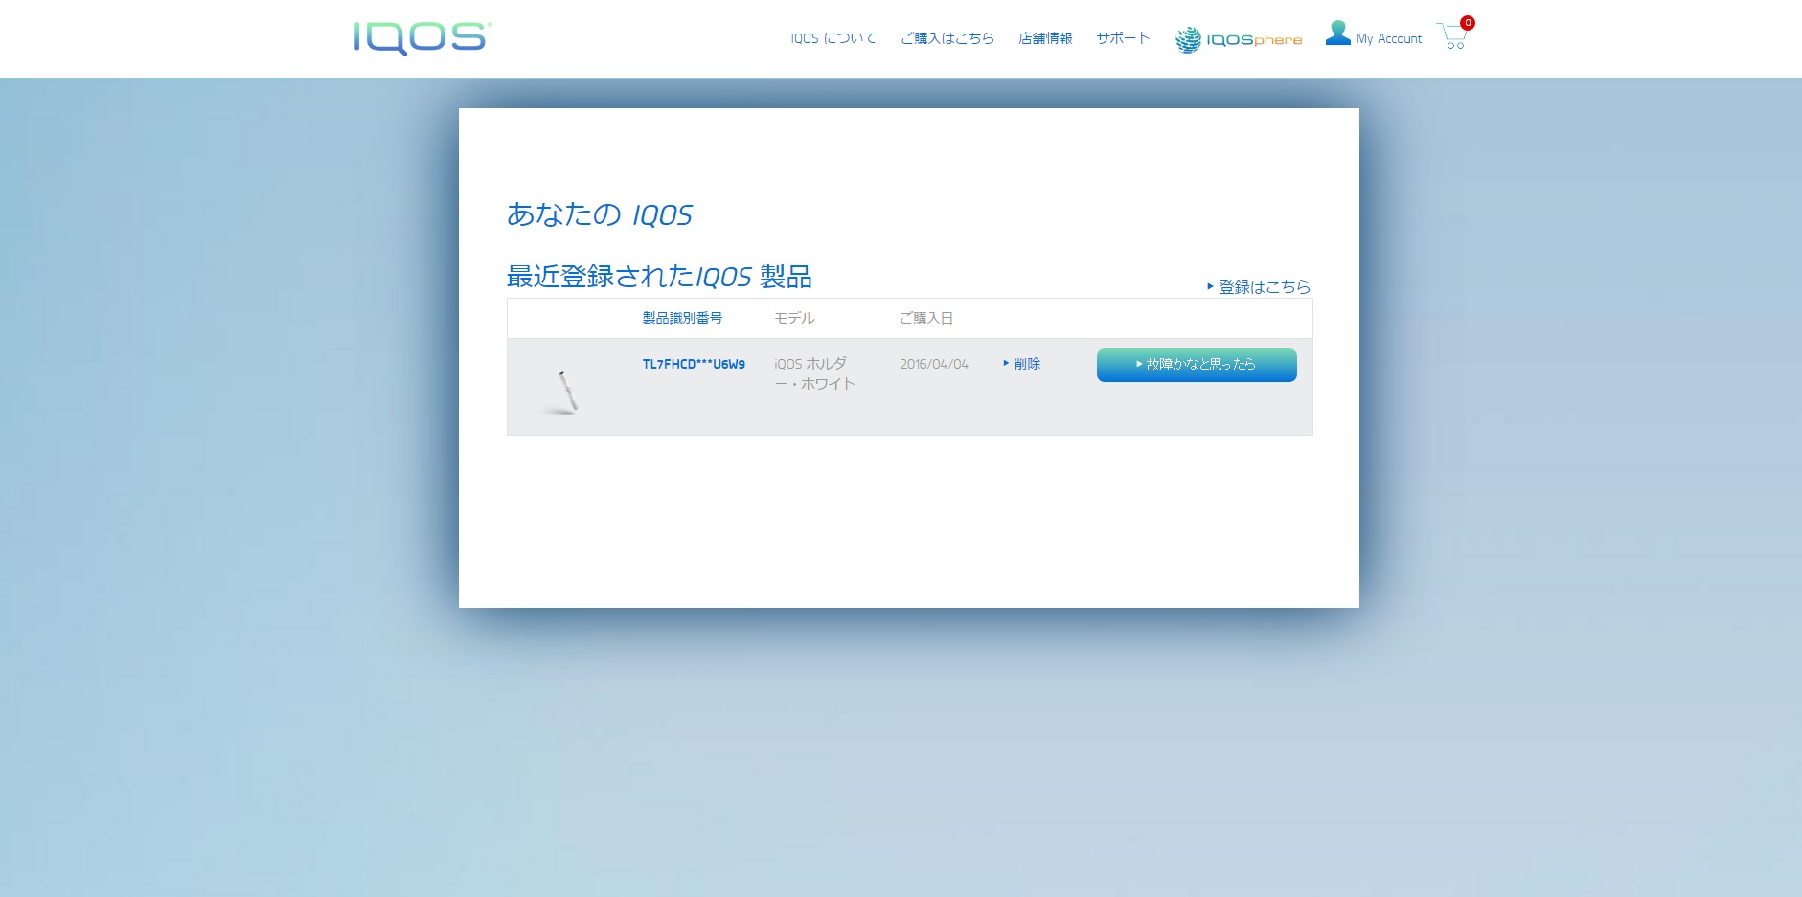Select the registered product row
1802x897 pixels.
coord(910,386)
